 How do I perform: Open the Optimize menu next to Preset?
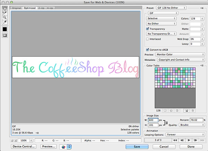click(x=202, y=8)
